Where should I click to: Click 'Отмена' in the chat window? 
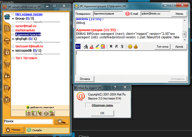[85, 79]
